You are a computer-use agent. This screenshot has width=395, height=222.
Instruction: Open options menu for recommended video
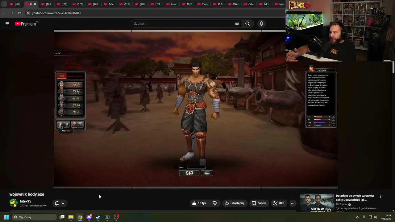point(380,196)
